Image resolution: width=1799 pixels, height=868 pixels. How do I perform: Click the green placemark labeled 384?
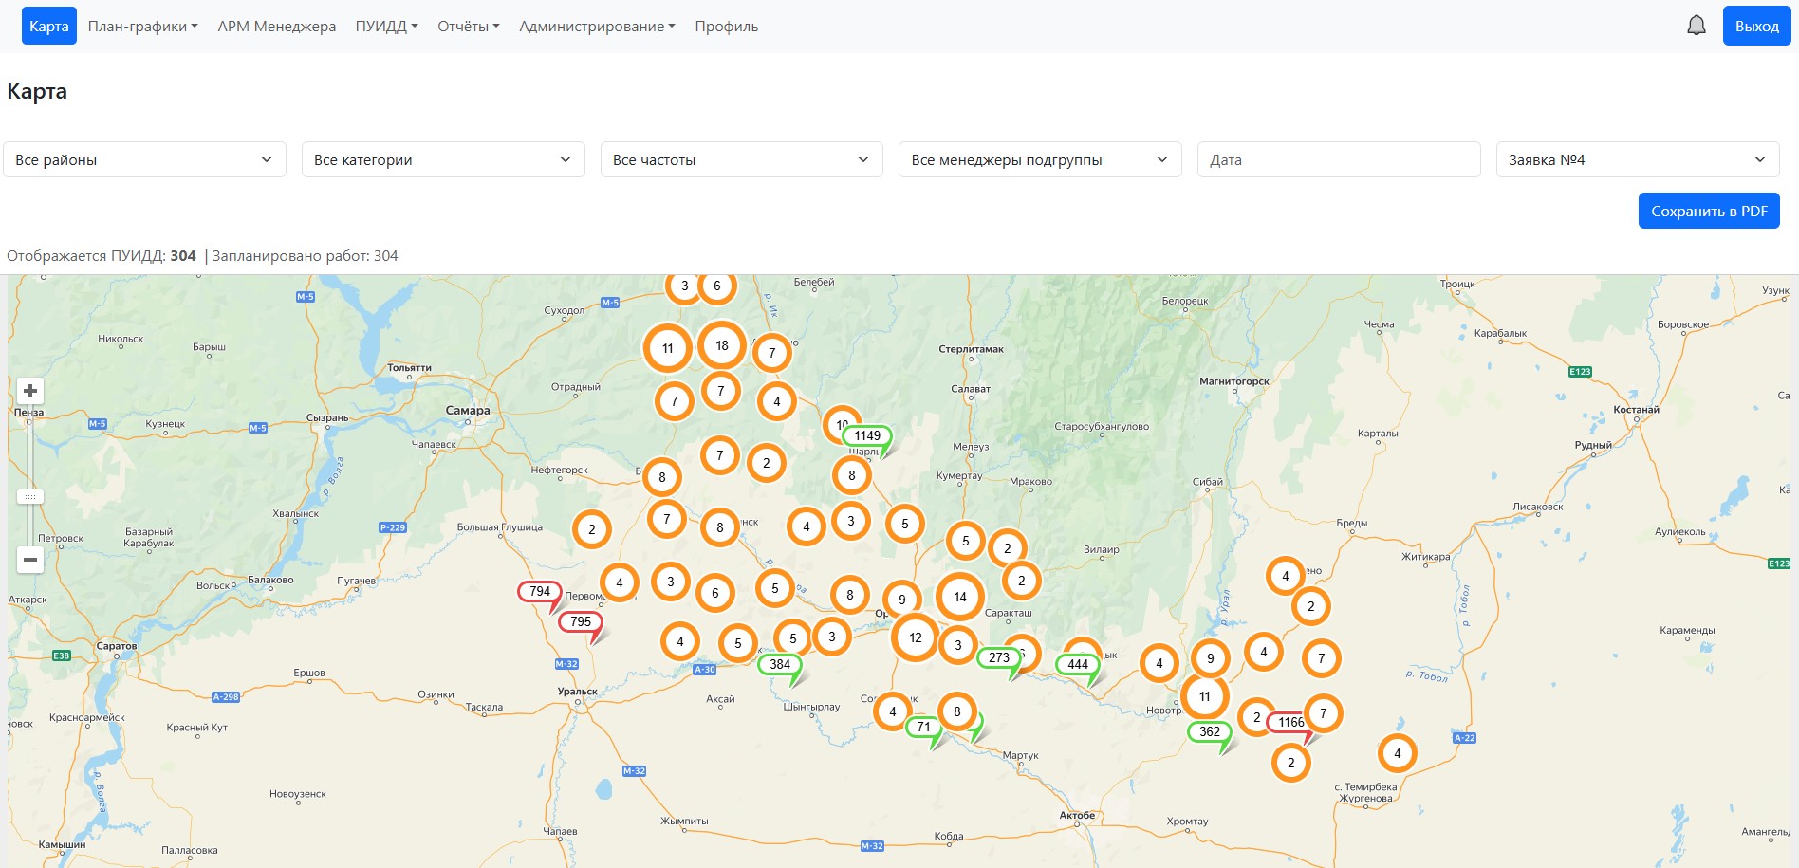pos(780,664)
